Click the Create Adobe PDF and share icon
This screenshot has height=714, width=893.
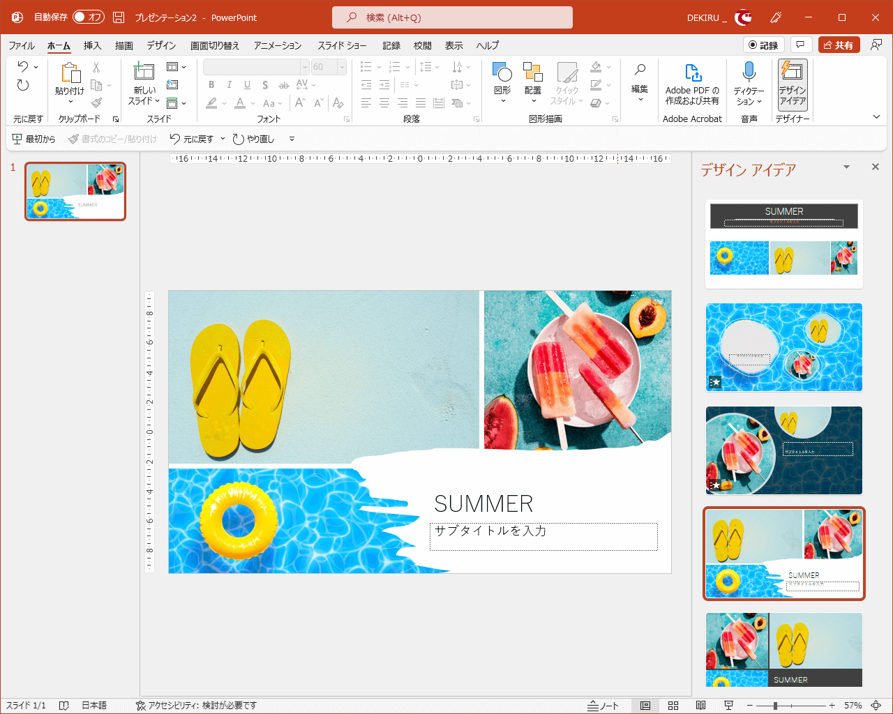(x=692, y=73)
